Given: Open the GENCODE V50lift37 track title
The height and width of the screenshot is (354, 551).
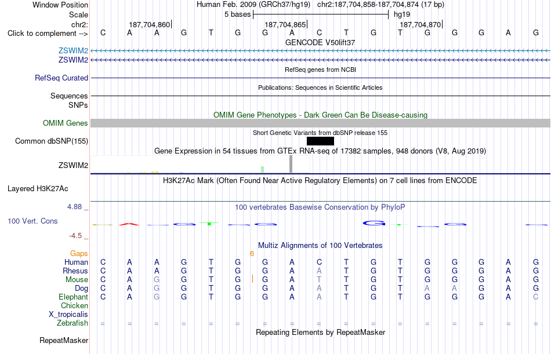Looking at the screenshot, I should click(320, 42).
